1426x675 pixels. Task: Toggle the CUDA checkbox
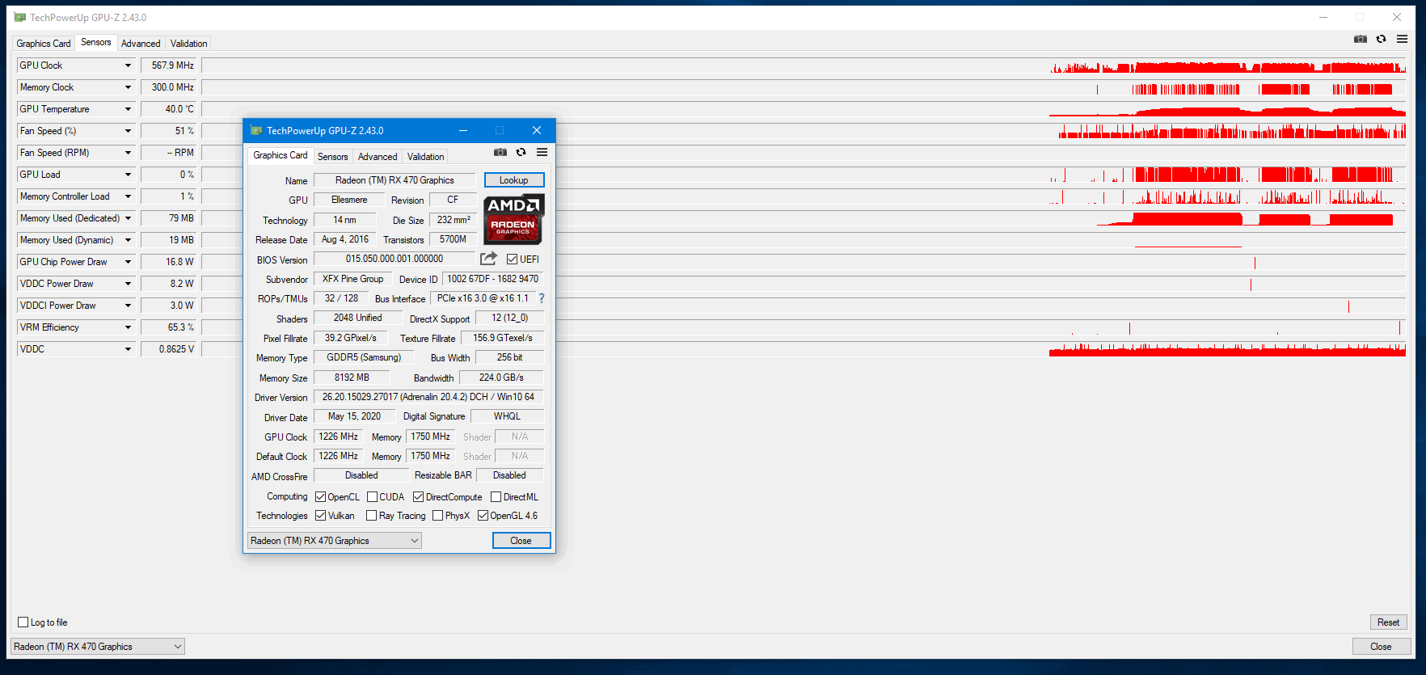[372, 496]
